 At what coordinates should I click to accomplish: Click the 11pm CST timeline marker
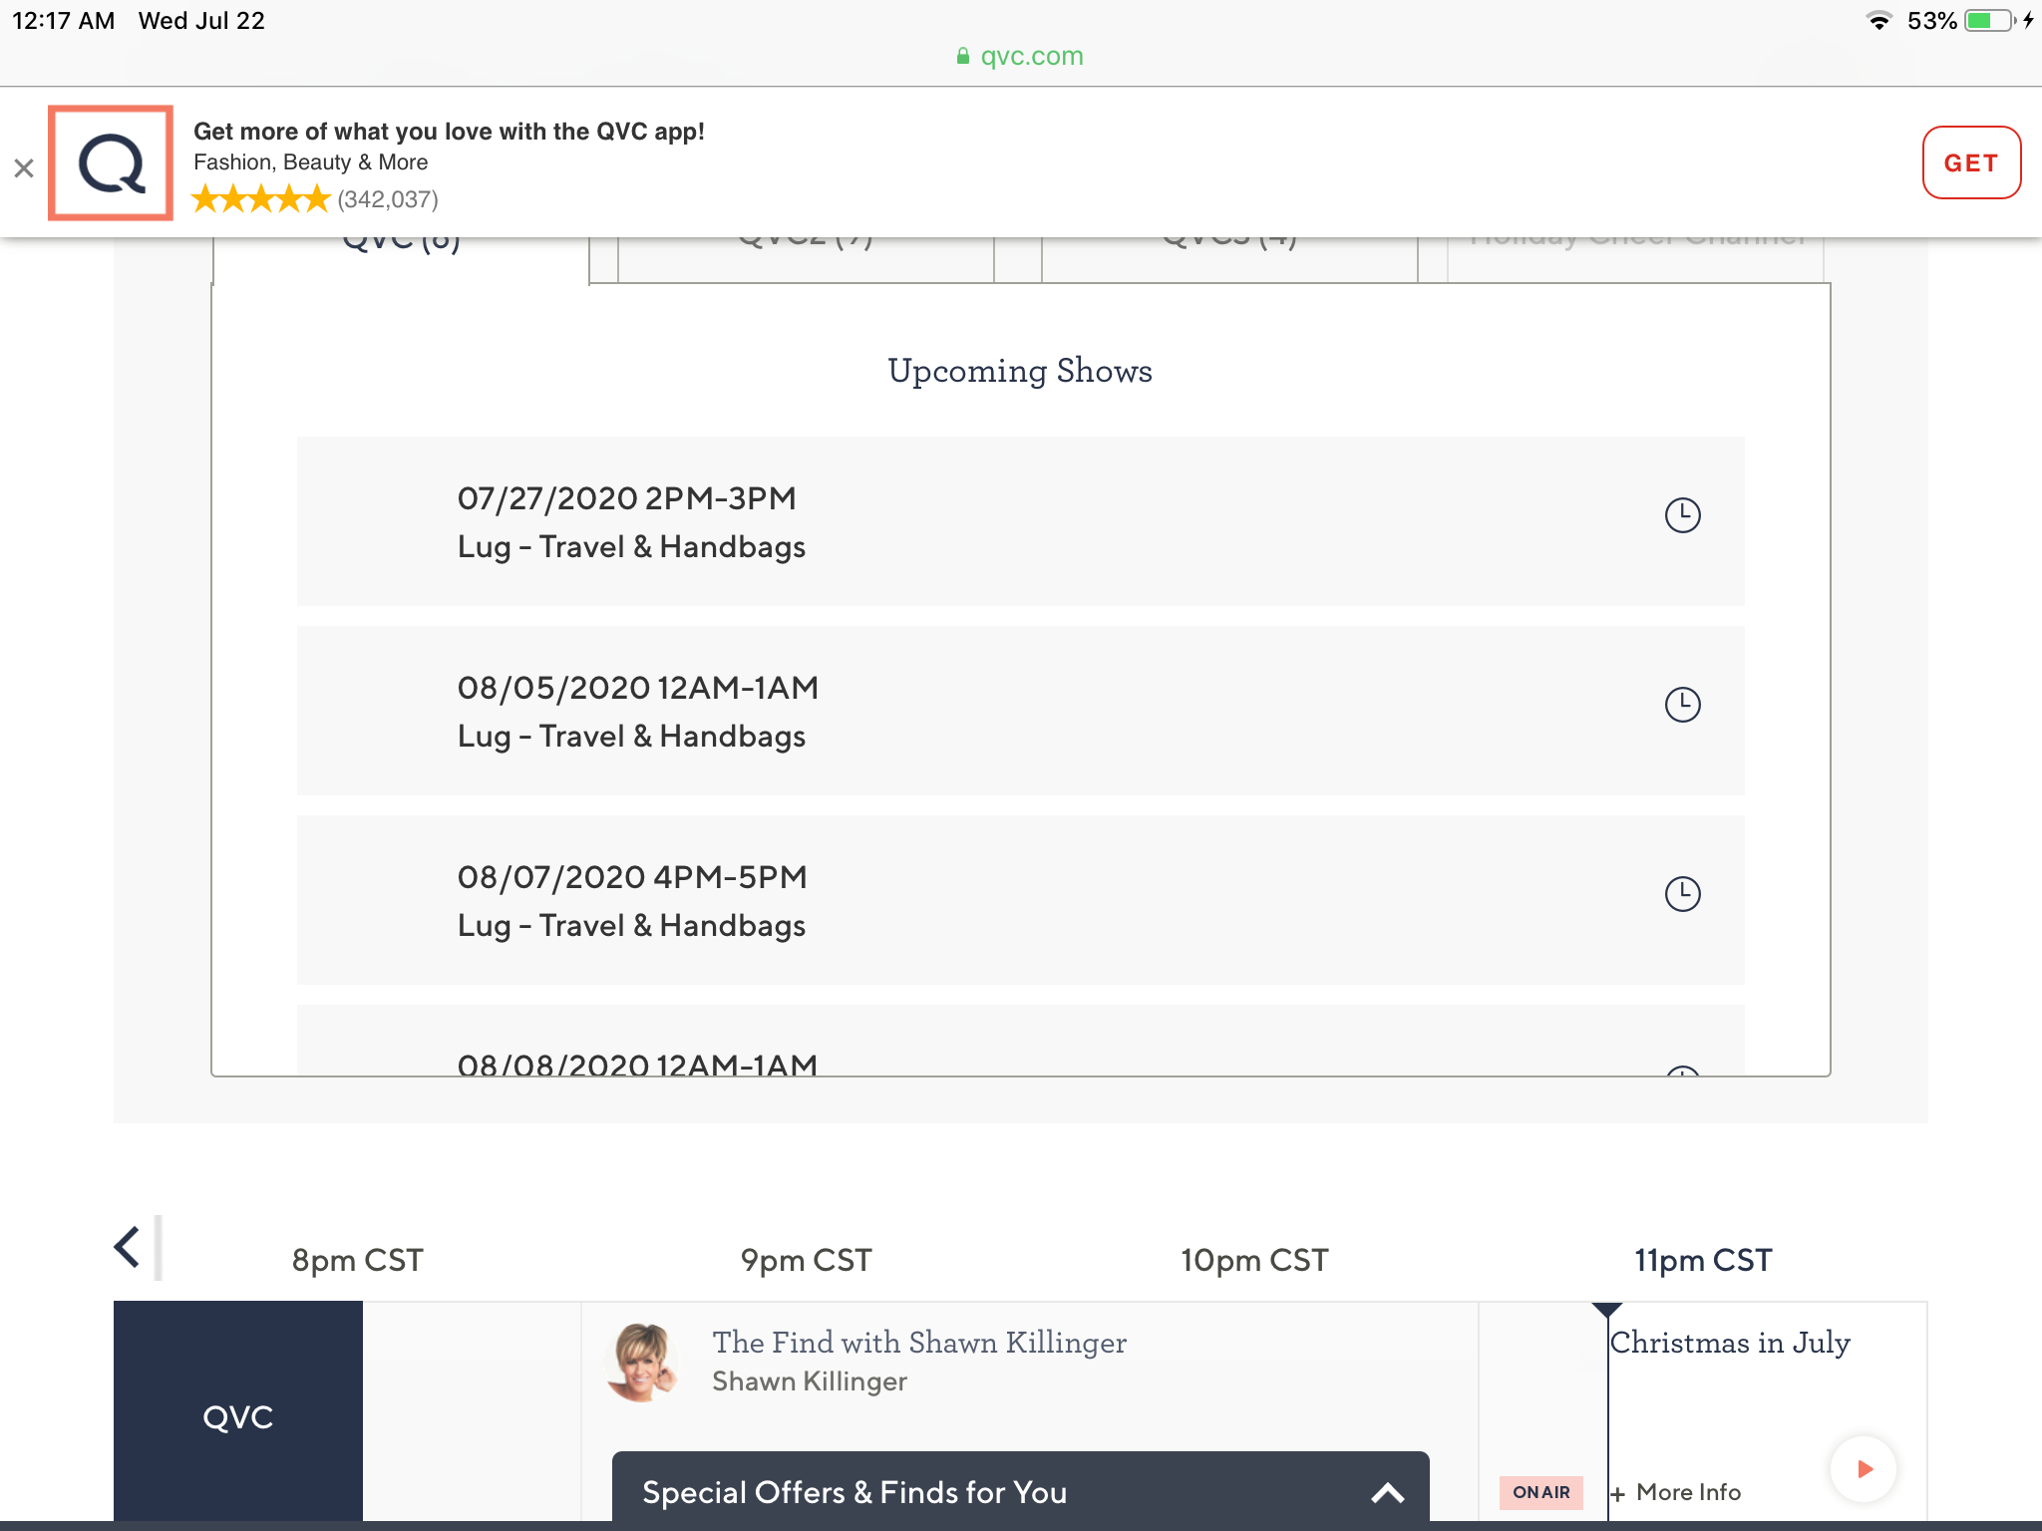coord(1702,1260)
